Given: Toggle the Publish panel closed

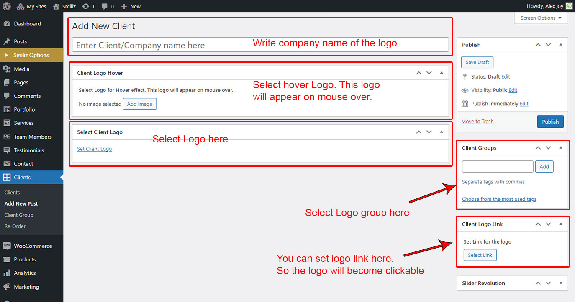Looking at the screenshot, I should [561, 45].
